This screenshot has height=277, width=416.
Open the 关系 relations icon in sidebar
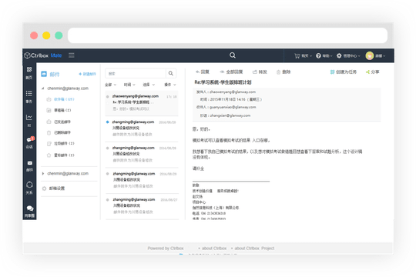[29, 185]
